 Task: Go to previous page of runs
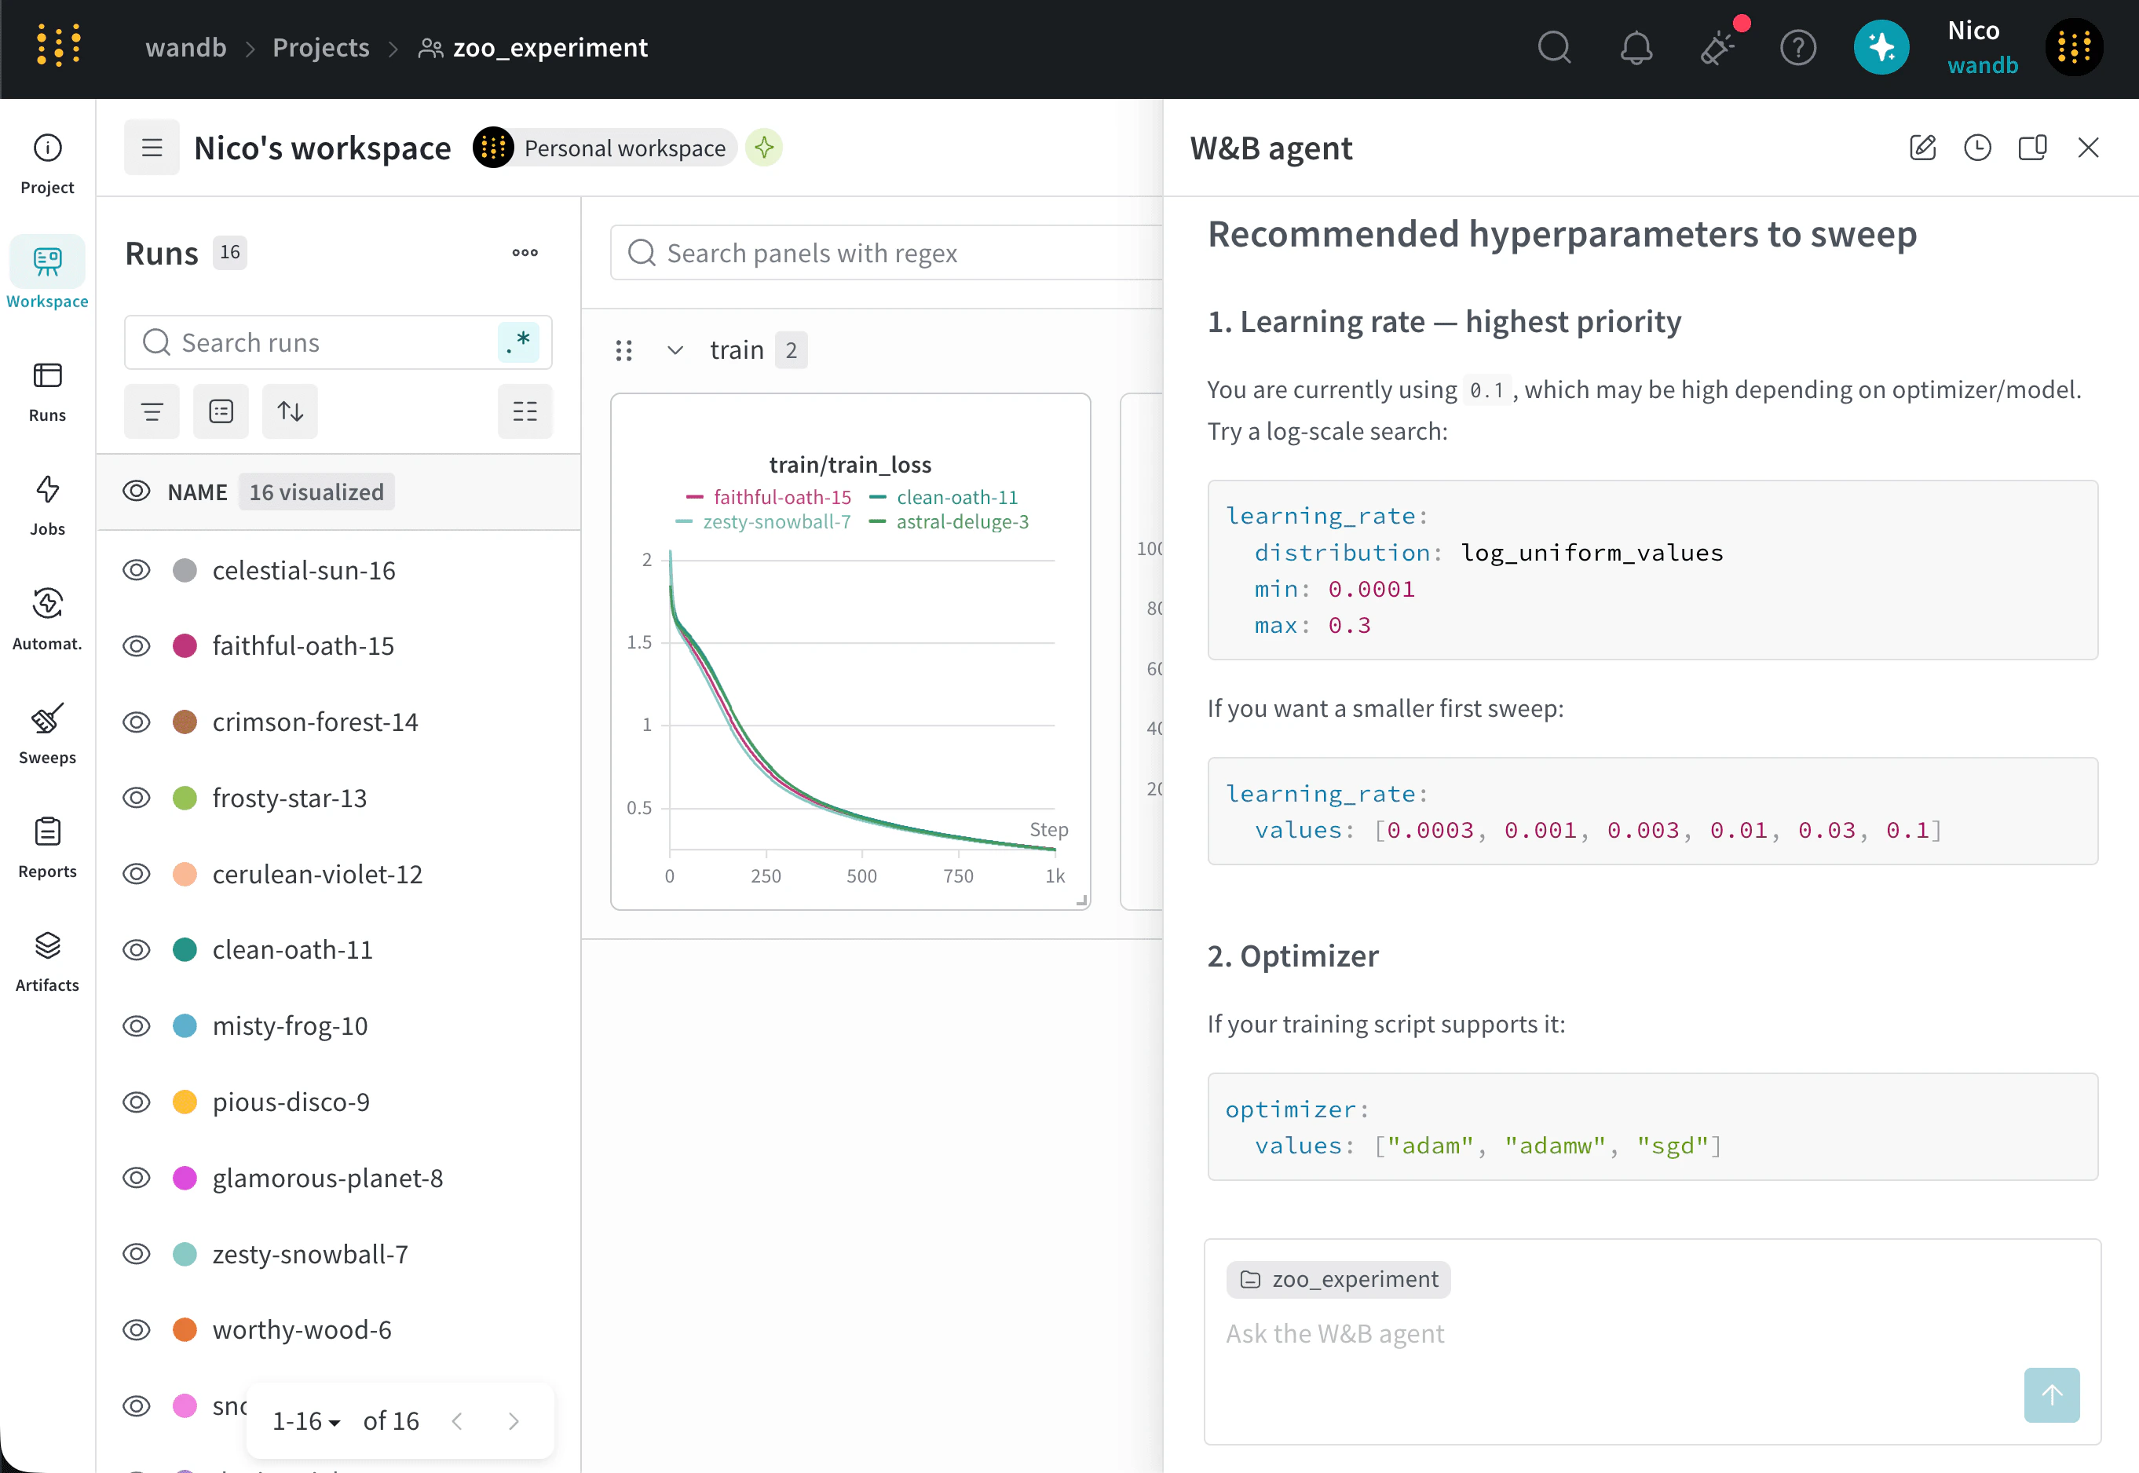click(x=458, y=1421)
